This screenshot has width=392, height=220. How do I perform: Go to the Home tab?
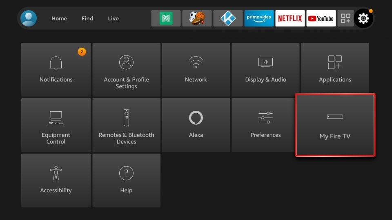(x=59, y=18)
